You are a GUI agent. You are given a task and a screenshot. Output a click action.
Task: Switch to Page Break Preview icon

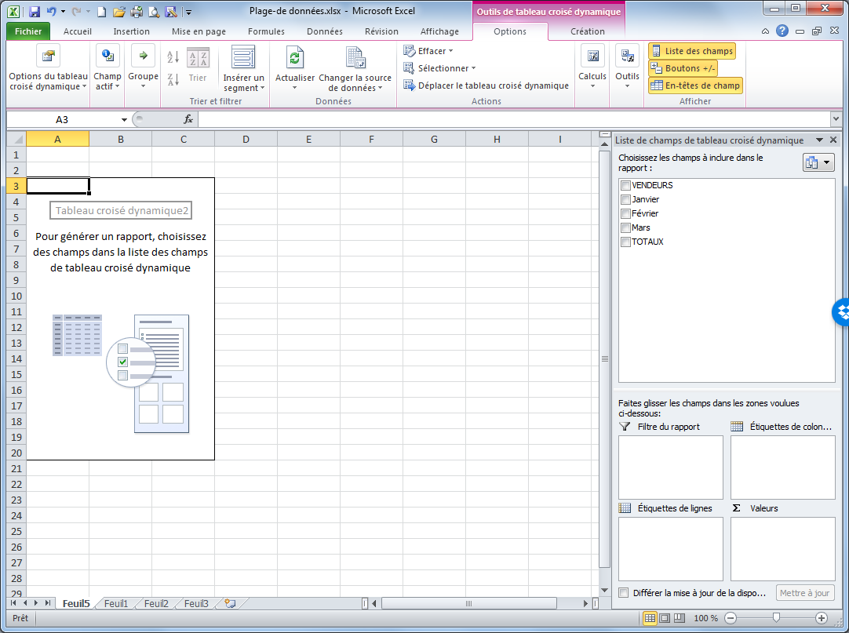(679, 618)
